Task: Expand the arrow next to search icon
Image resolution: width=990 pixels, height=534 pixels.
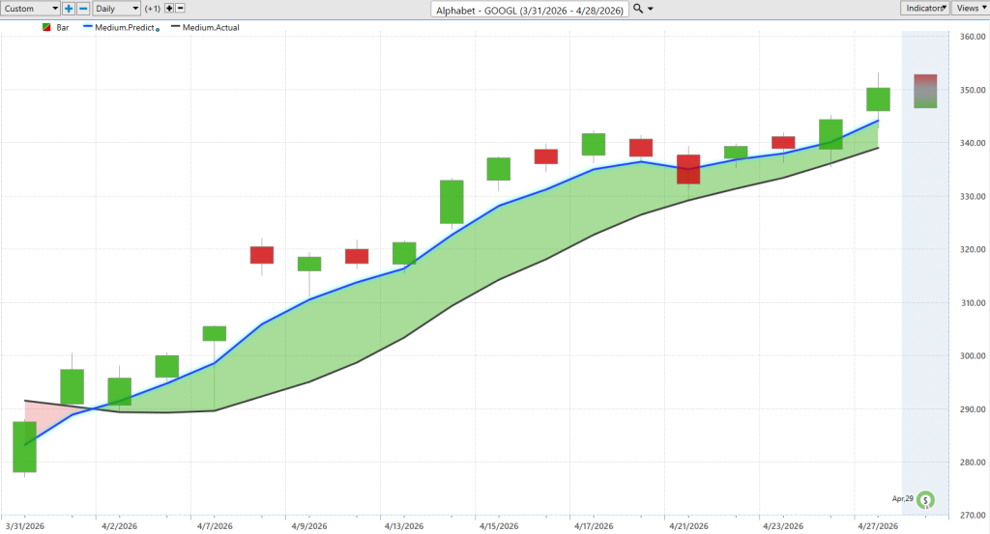Action: tap(651, 9)
